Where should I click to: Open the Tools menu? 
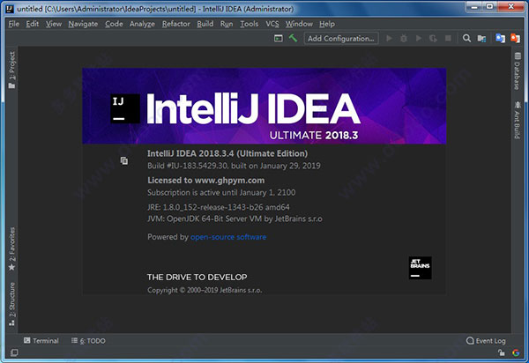pos(249,24)
